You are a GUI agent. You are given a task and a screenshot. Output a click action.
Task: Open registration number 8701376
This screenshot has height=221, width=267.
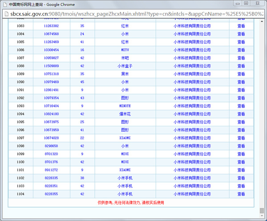pyautogui.click(x=52, y=162)
